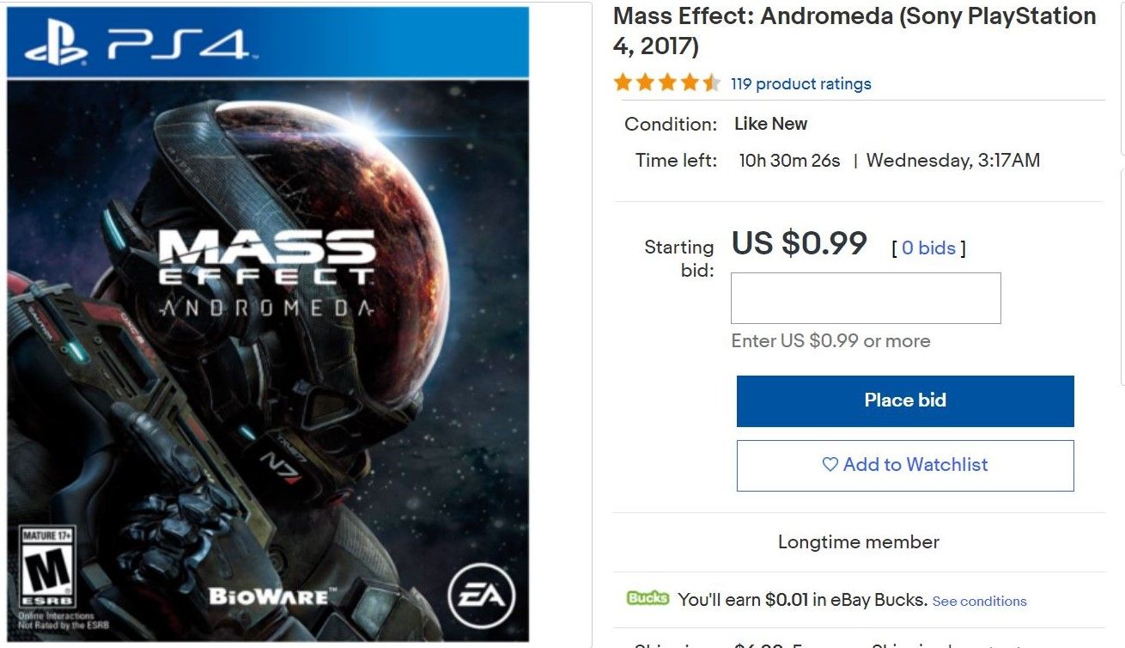
Task: Click the orange star rating icons
Action: coord(666,83)
